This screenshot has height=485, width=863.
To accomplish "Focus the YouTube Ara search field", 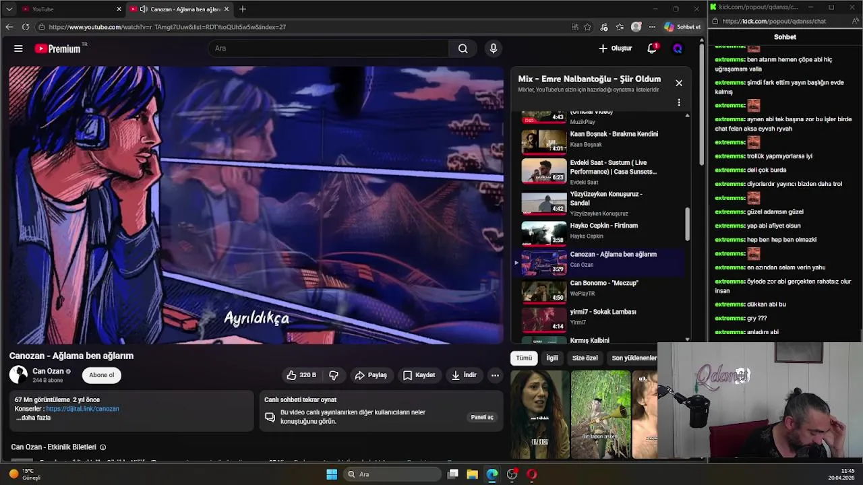I will pos(328,48).
